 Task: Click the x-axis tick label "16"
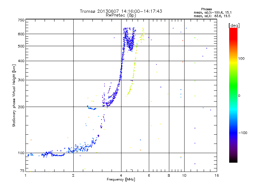[217, 175]
